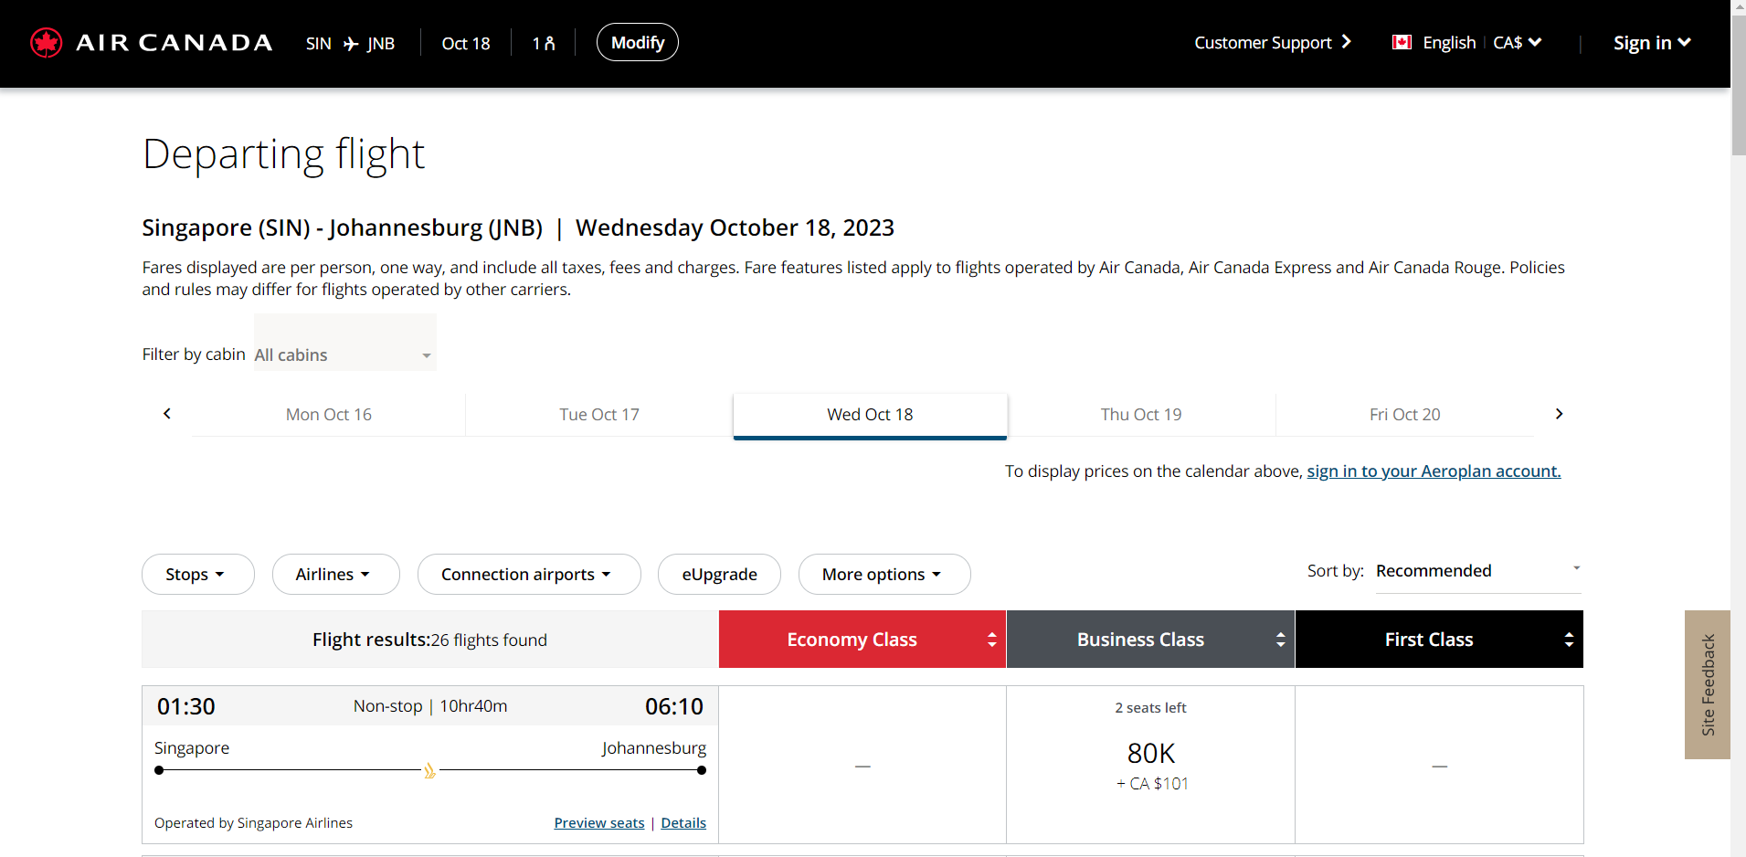This screenshot has width=1746, height=857.
Task: Open the Sort by Recommended dropdown
Action: pos(1477,571)
